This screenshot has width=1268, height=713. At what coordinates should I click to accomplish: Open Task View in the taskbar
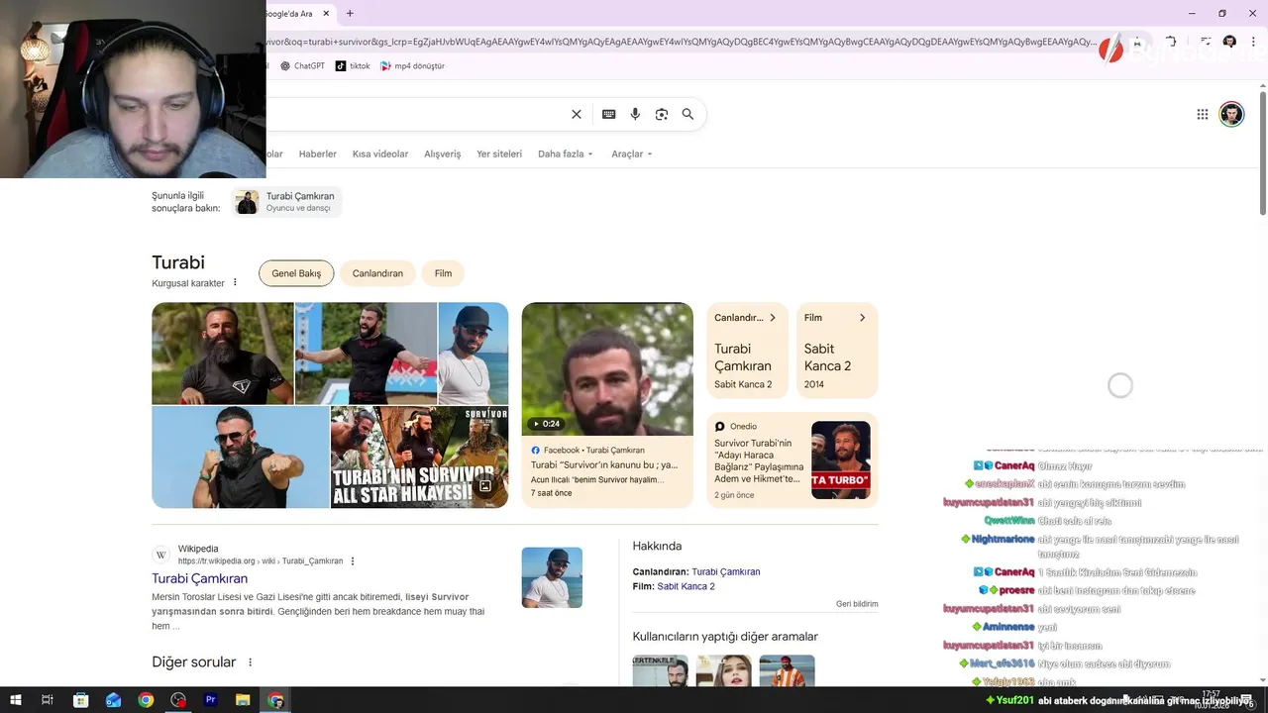pos(47,700)
